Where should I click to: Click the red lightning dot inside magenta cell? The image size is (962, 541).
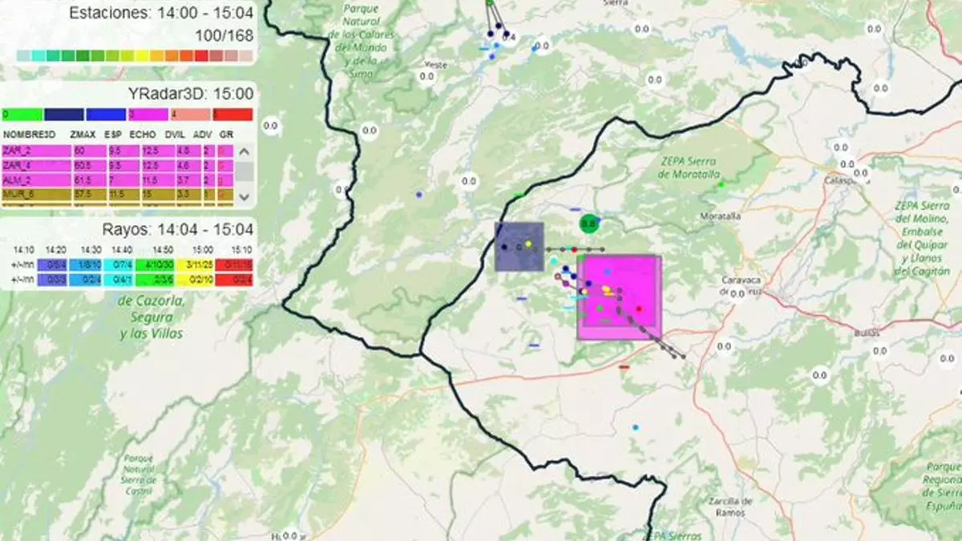pos(639,309)
